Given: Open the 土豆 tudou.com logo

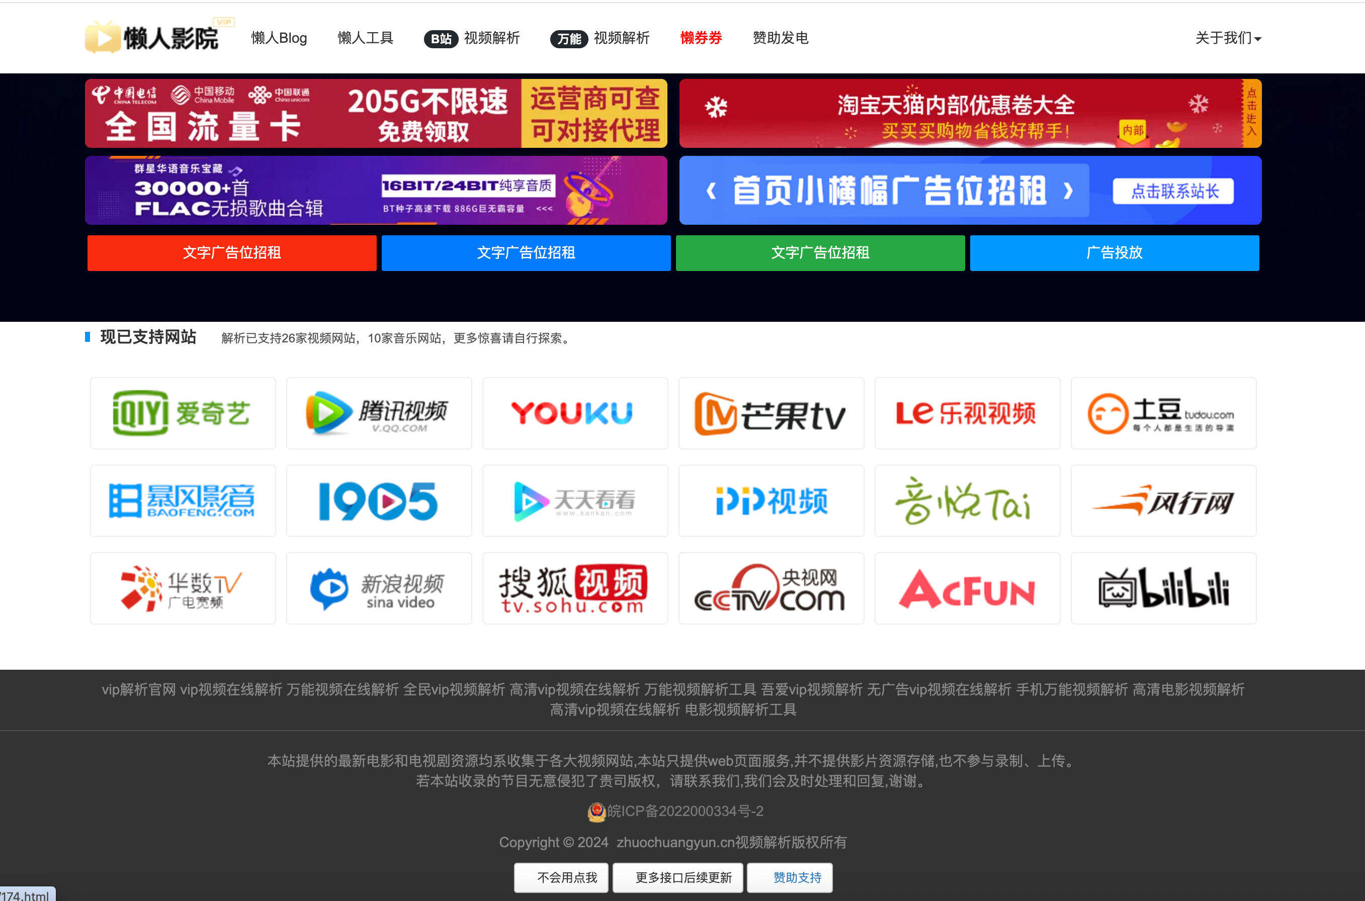Looking at the screenshot, I should 1163,413.
